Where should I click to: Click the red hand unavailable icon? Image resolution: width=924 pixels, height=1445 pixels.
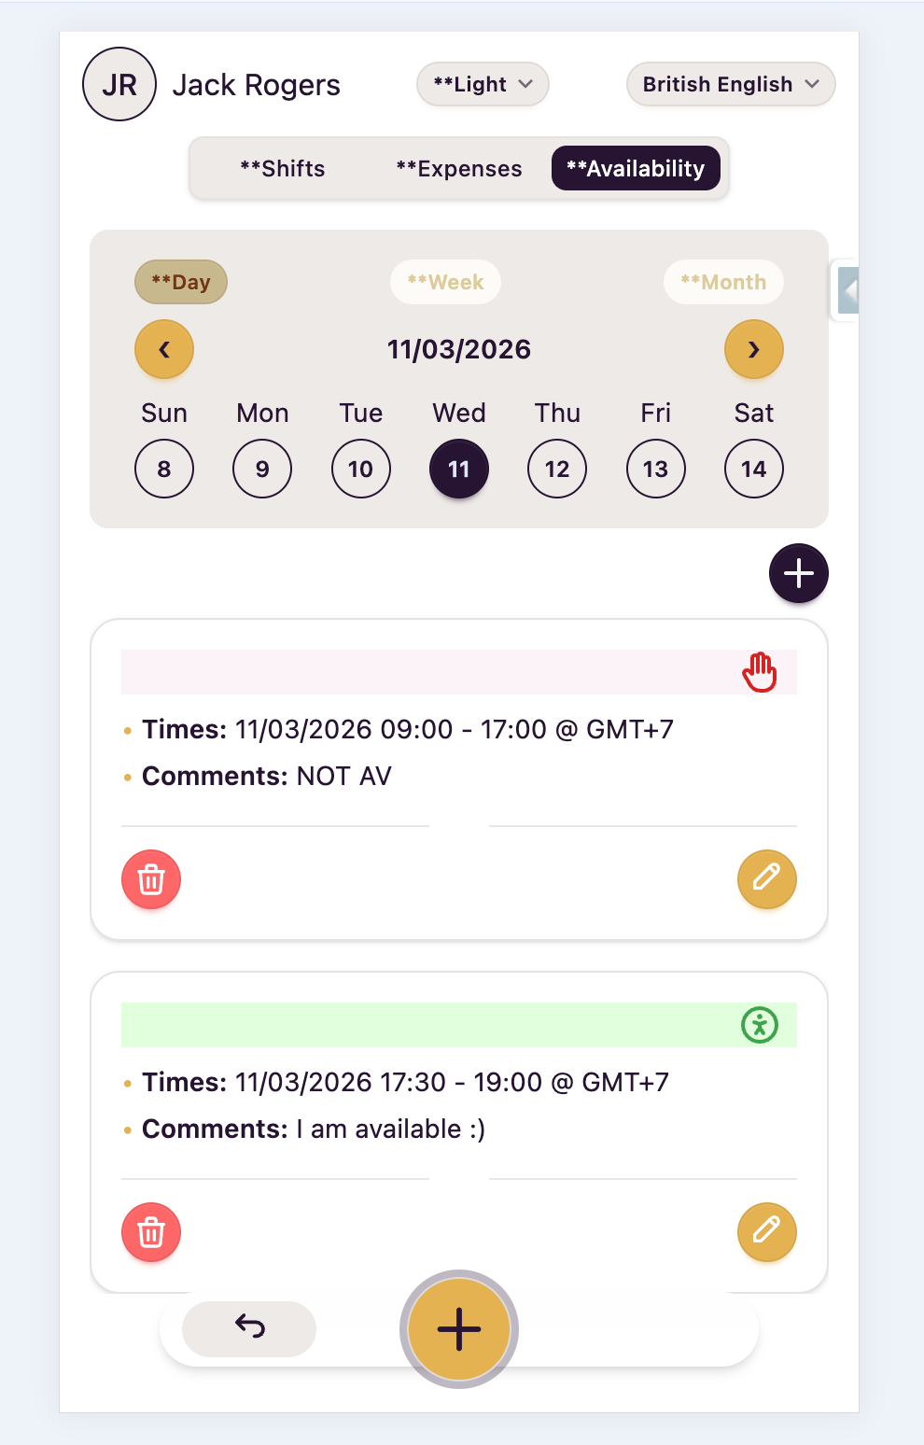(x=760, y=672)
